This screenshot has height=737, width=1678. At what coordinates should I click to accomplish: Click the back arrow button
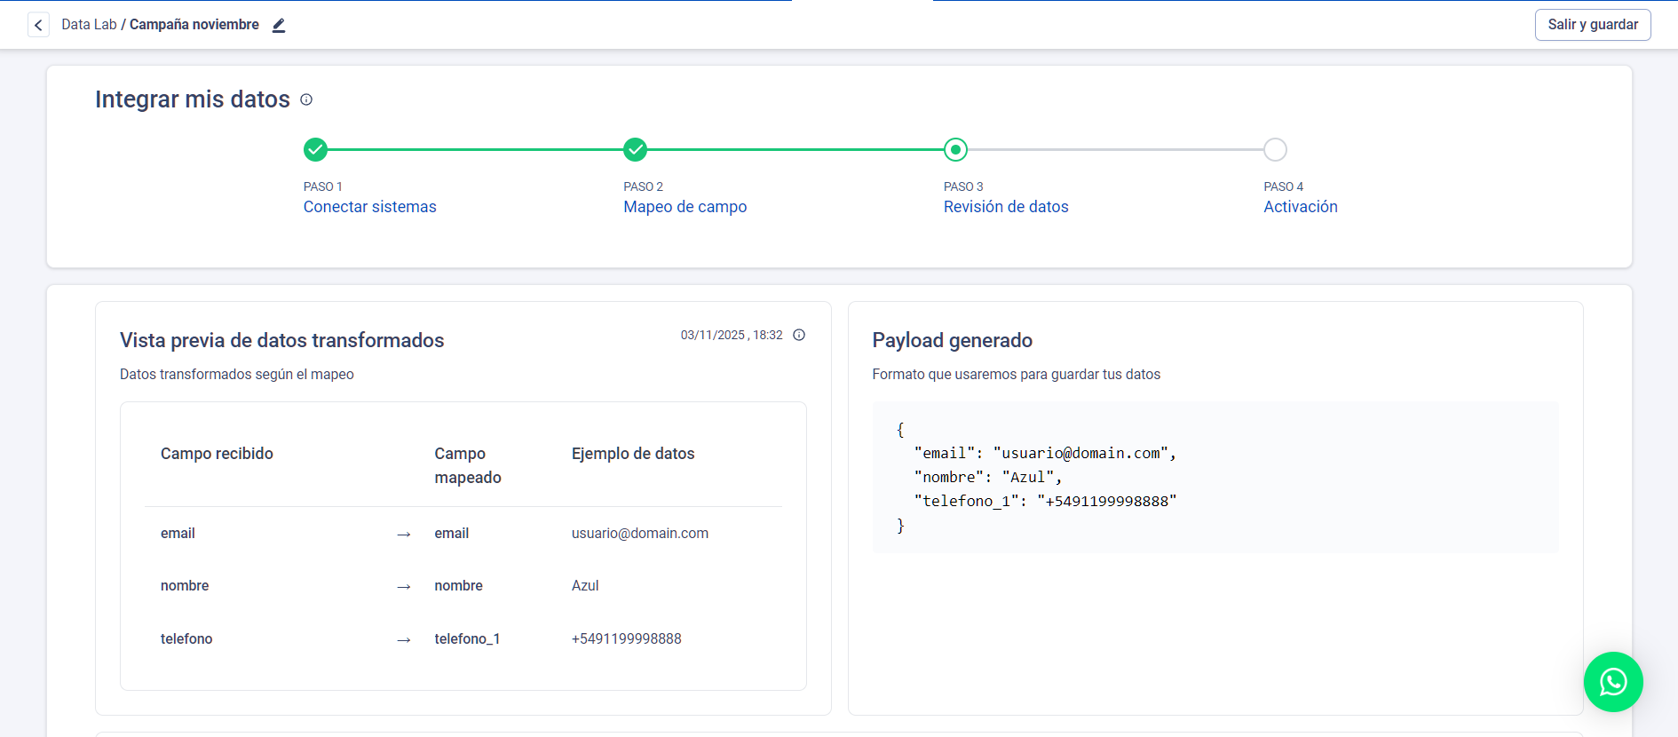point(38,25)
